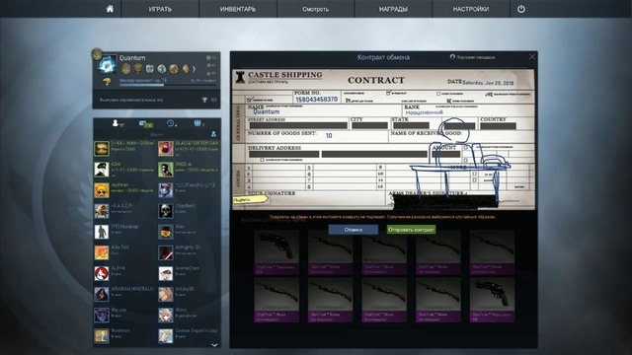
Task: Open the ИНВЕНТАРЬ menu
Action: pos(238,9)
